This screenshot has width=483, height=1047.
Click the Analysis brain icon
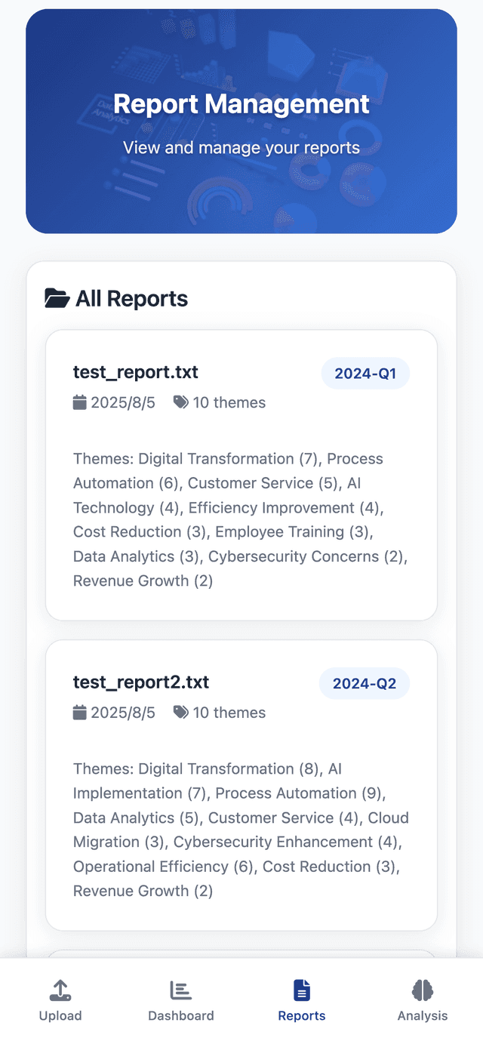pos(423,990)
